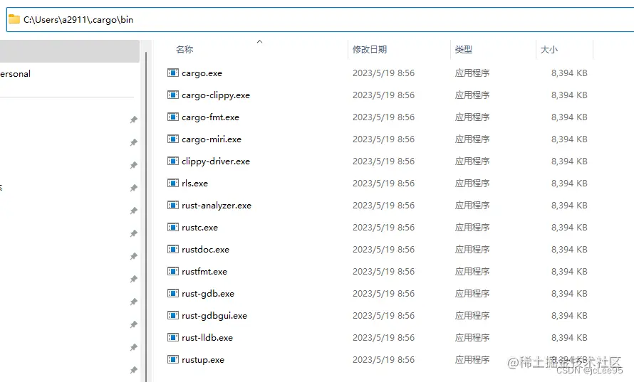
Task: Click the 应用程序 type of cargo-miri.exe
Action: coord(472,139)
